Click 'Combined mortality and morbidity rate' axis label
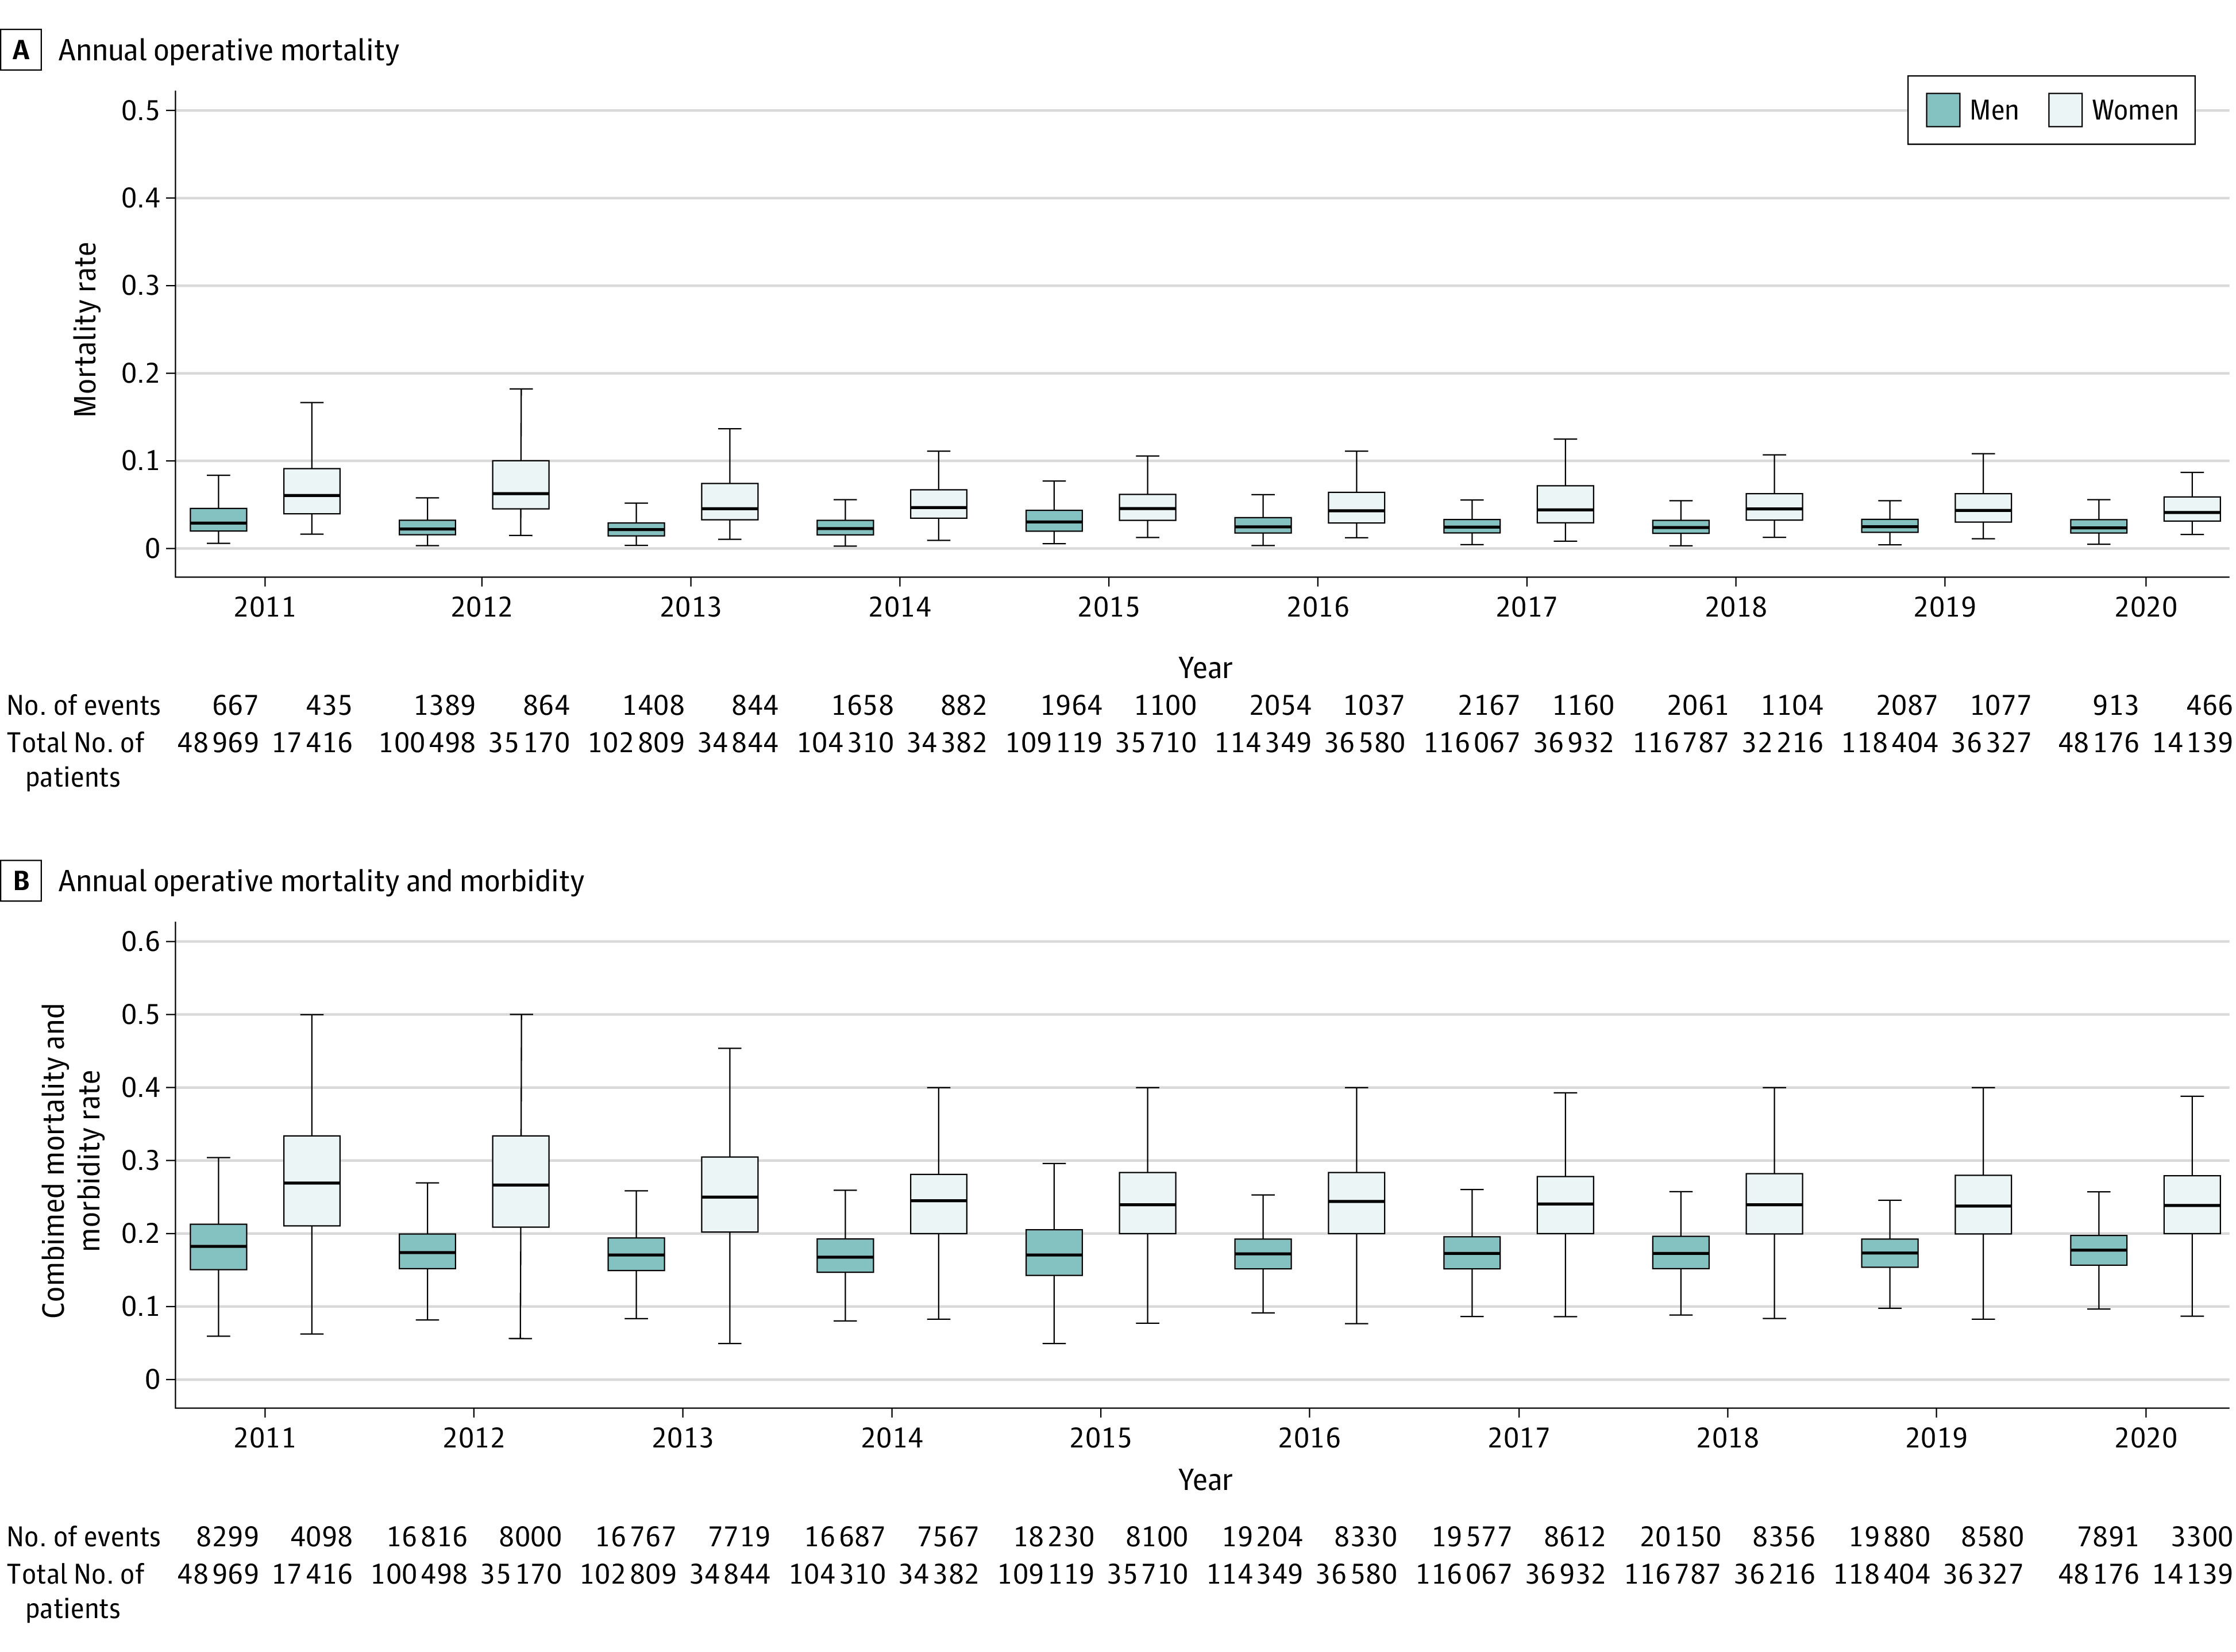 click(71, 1160)
